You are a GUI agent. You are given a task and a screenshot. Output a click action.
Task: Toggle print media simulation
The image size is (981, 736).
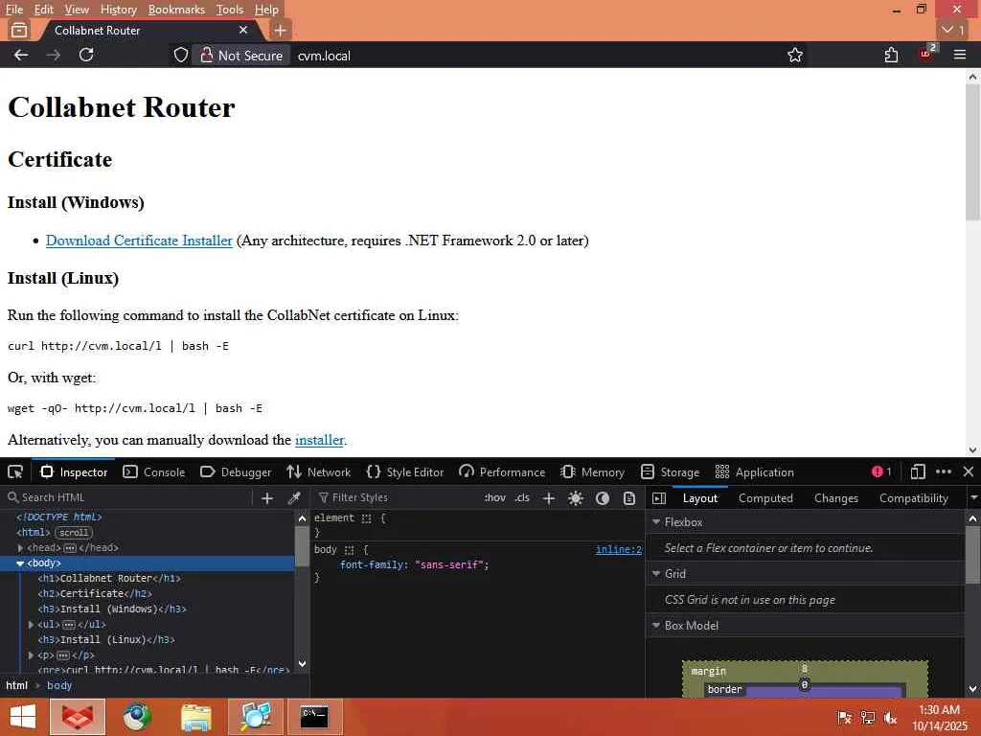(629, 498)
